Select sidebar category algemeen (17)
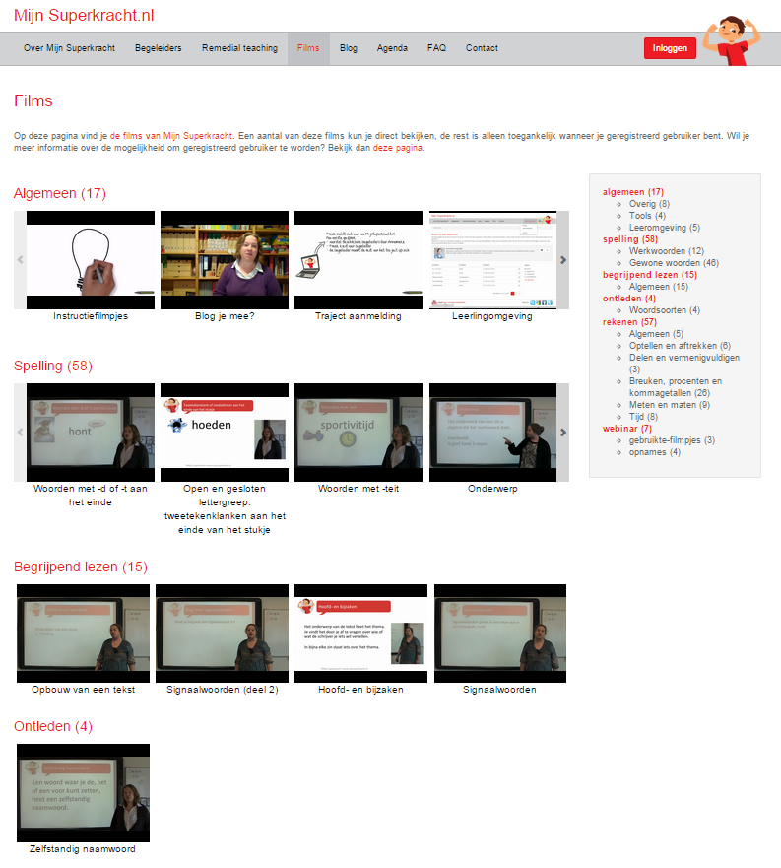The width and height of the screenshot is (781, 868). [x=632, y=192]
